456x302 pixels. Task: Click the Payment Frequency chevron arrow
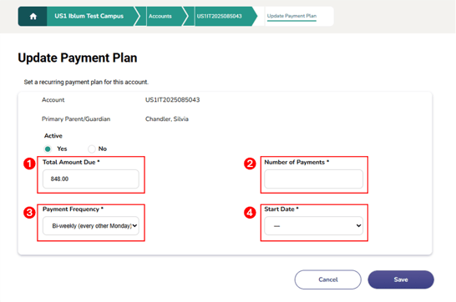tap(135, 225)
